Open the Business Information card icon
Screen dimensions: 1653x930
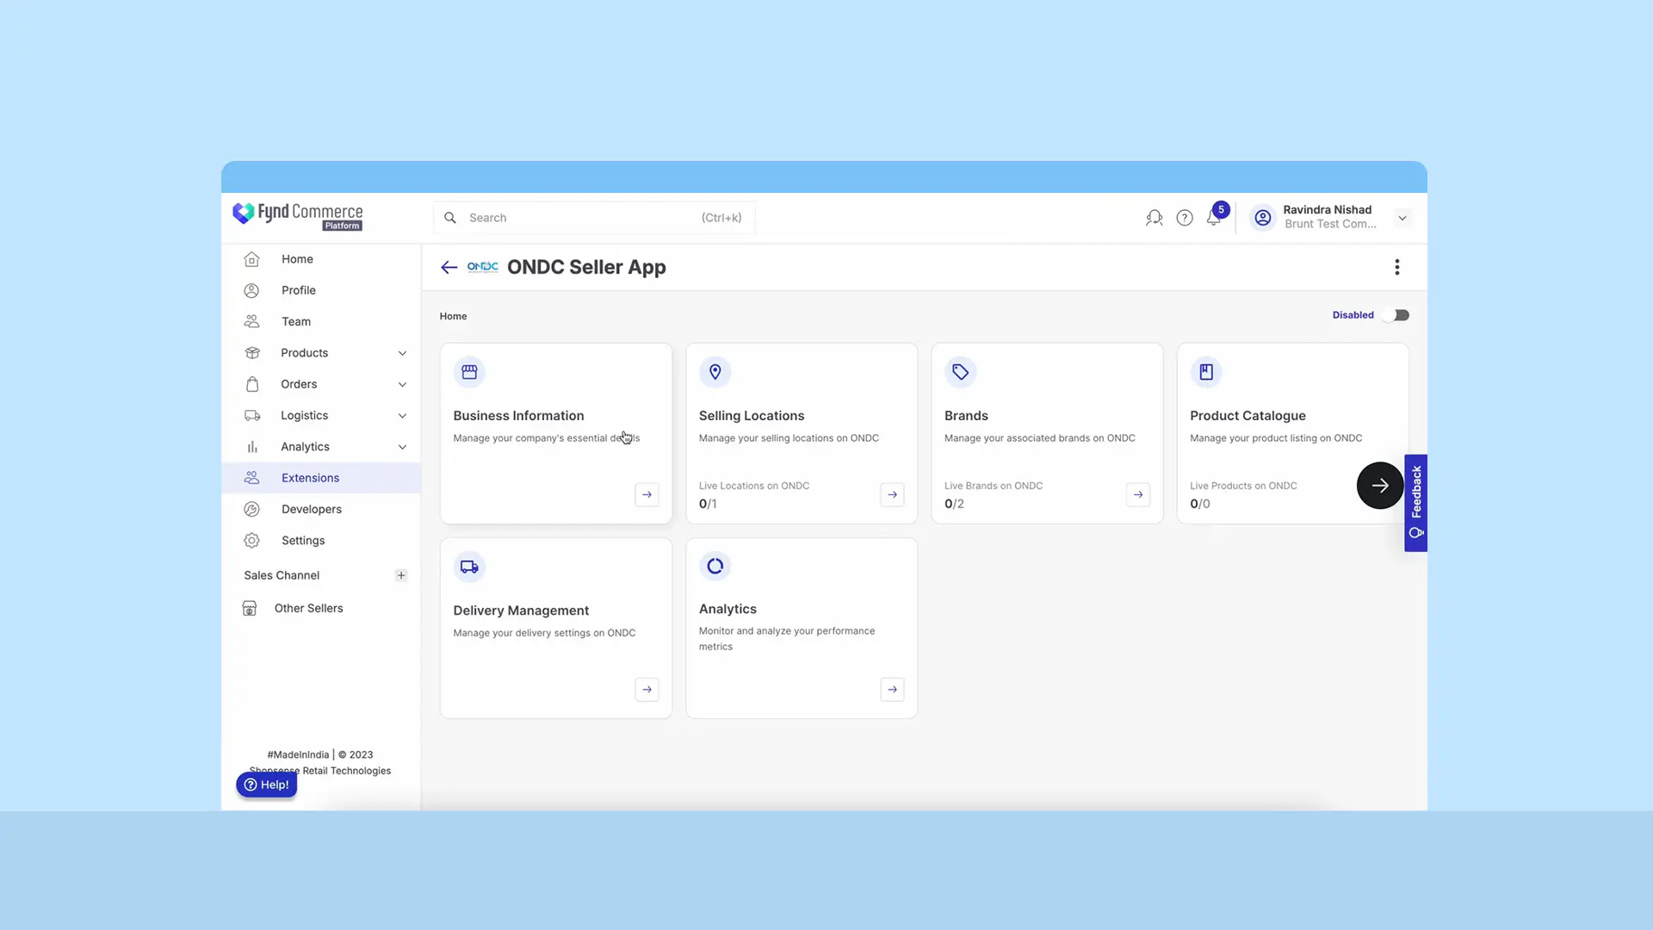pos(469,372)
